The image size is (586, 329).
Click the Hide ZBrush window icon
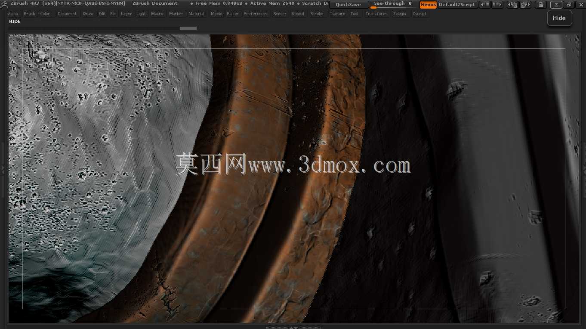click(x=556, y=5)
